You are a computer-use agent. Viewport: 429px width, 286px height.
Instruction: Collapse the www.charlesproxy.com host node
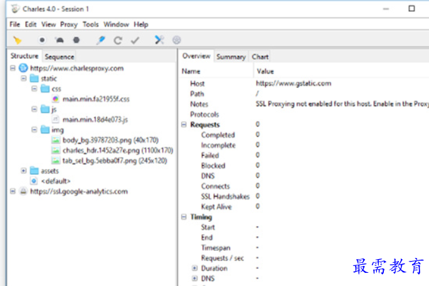point(13,68)
